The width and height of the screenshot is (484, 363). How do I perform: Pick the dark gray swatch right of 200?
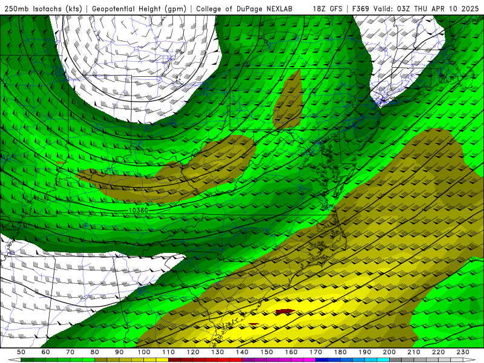pos(396,360)
